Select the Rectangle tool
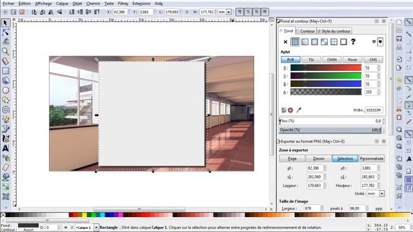The height and width of the screenshot is (232, 413). [6, 71]
